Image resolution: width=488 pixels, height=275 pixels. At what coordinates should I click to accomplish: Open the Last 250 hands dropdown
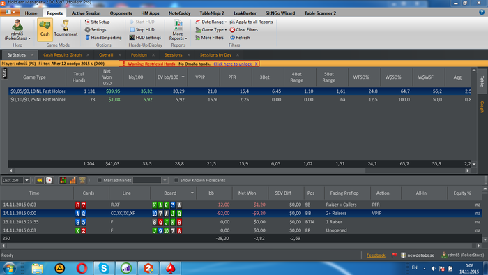click(26, 180)
